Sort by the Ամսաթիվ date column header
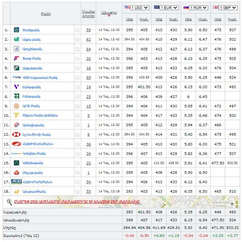This screenshot has width=242, height=242. tap(108, 13)
